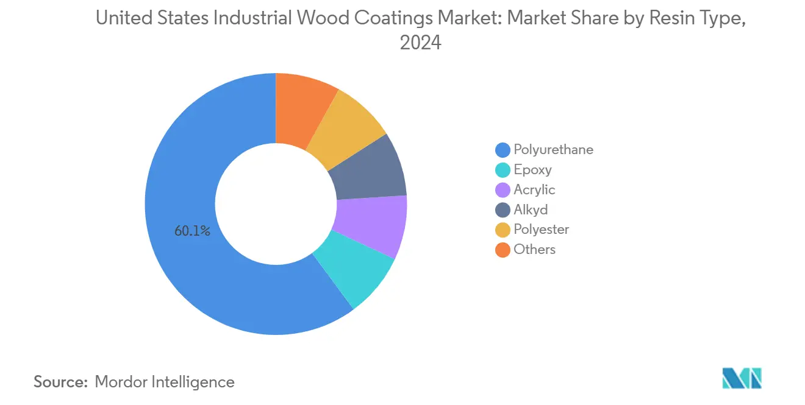Click the orange Others legend dot
This screenshot has height=405, width=805.
(502, 250)
